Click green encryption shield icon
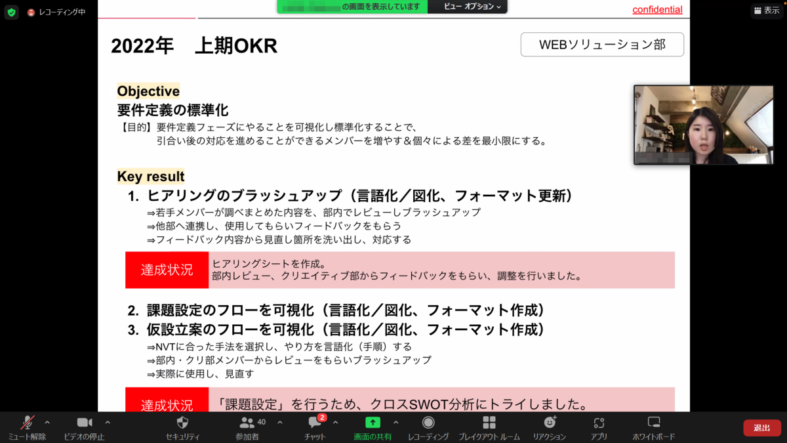787x443 pixels. [x=12, y=12]
